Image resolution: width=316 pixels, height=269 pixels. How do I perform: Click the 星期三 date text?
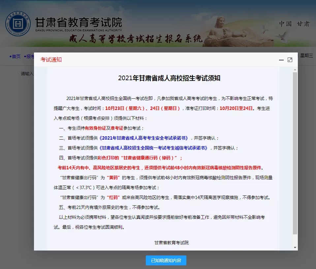[x=306, y=56]
